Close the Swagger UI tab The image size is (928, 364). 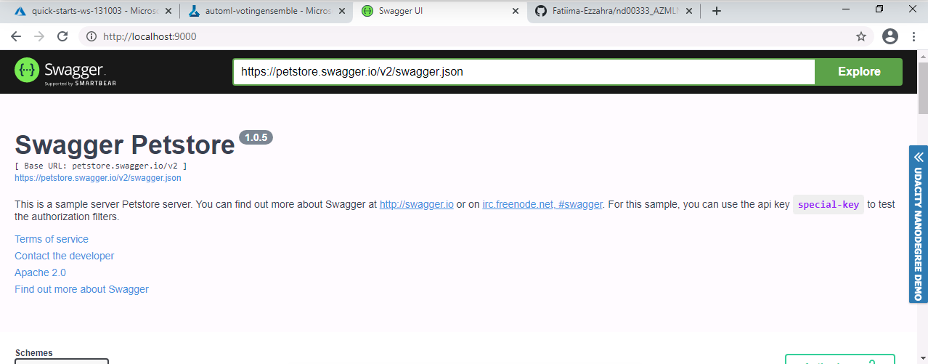click(516, 11)
